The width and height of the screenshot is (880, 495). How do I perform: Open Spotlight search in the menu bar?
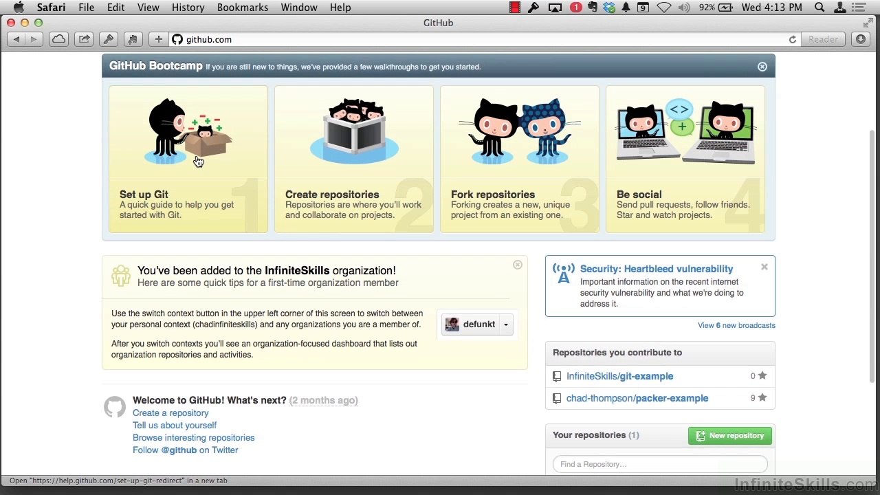[819, 8]
